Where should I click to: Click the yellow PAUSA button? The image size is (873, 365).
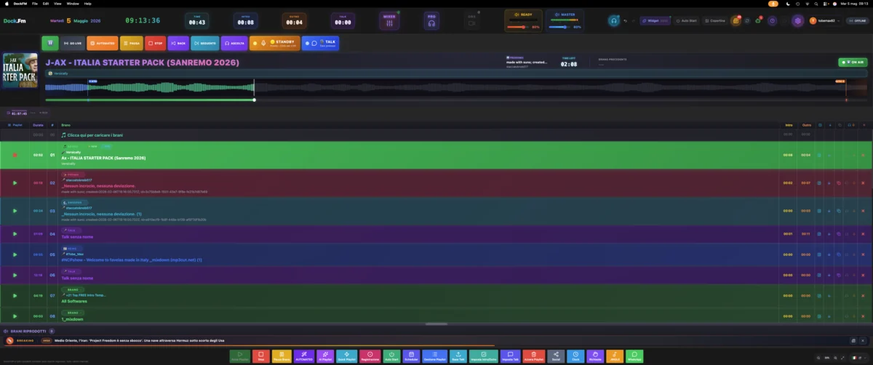coord(132,44)
